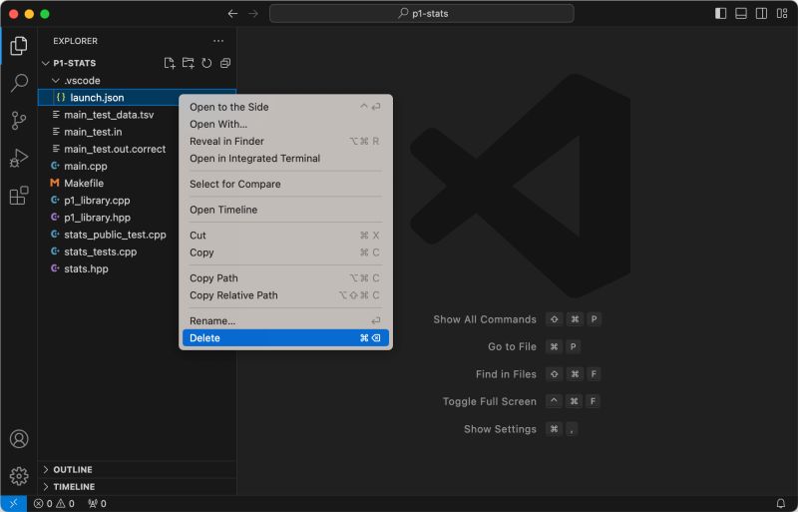The image size is (798, 512).
Task: Click the Show All Commands hint
Action: point(485,319)
